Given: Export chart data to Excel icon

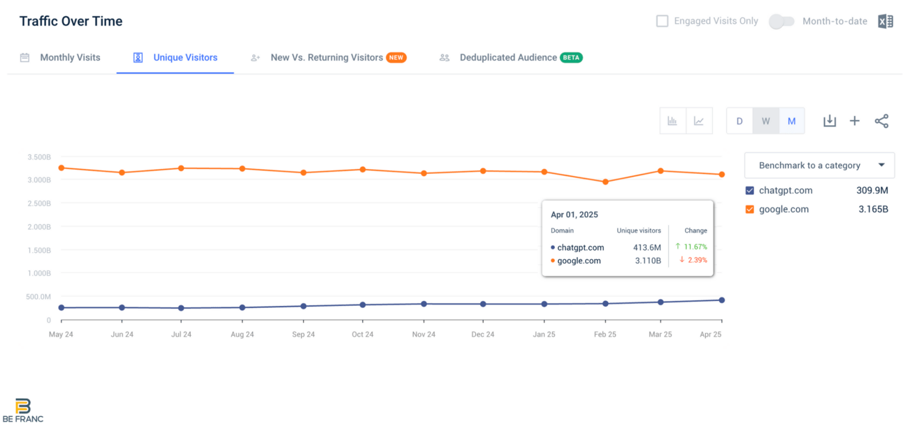Looking at the screenshot, I should [886, 22].
